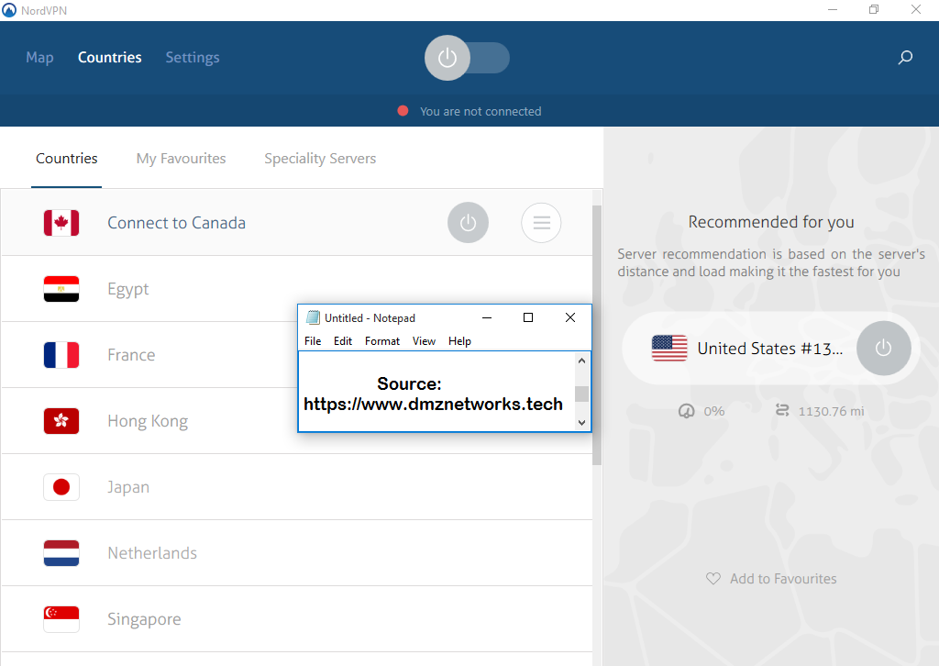This screenshot has width=939, height=666.
Task: Minimize the NordVPN window
Action: pyautogui.click(x=833, y=9)
